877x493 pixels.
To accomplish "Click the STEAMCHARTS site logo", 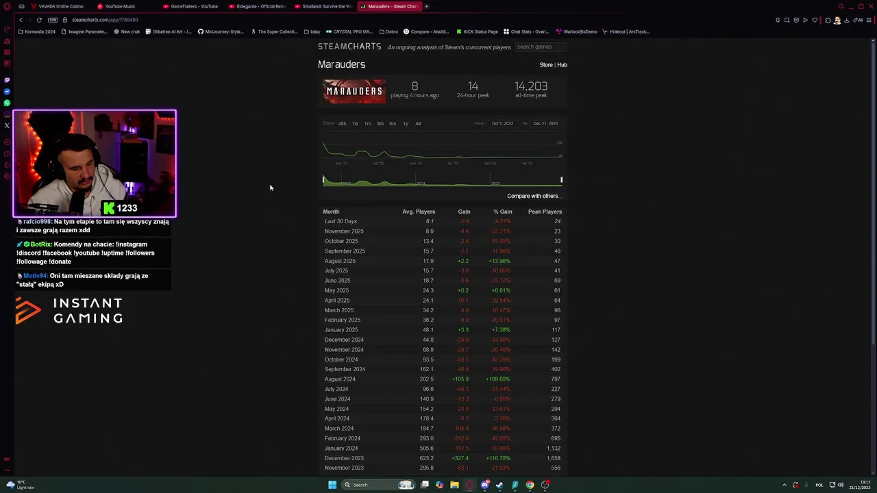I will pos(349,47).
